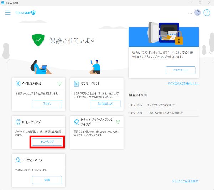Click the green shield on セキュア ブラウジング card

click(118, 122)
